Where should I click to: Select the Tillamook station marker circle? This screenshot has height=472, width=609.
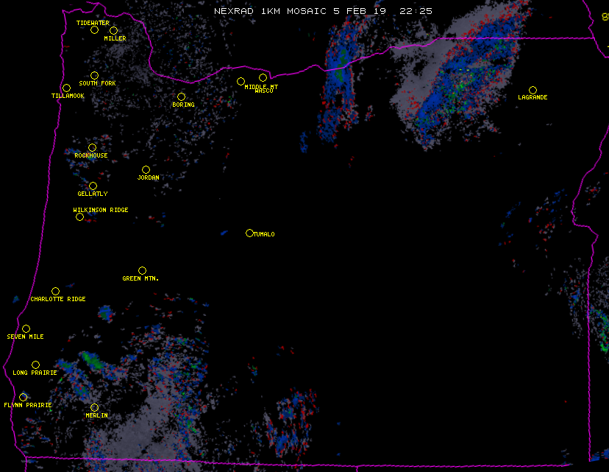[x=66, y=88]
